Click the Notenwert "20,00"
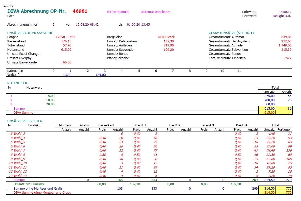 50,104
